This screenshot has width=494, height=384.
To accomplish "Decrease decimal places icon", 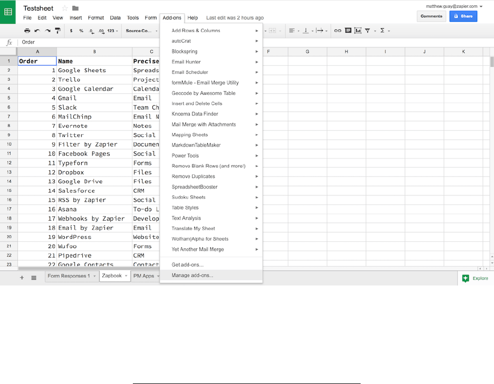I will coord(91,31).
